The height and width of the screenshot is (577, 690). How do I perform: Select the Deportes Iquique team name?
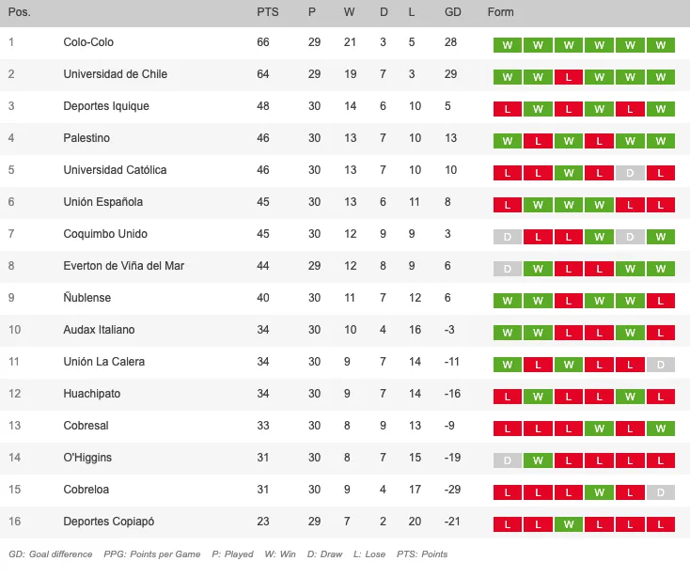[x=106, y=106]
